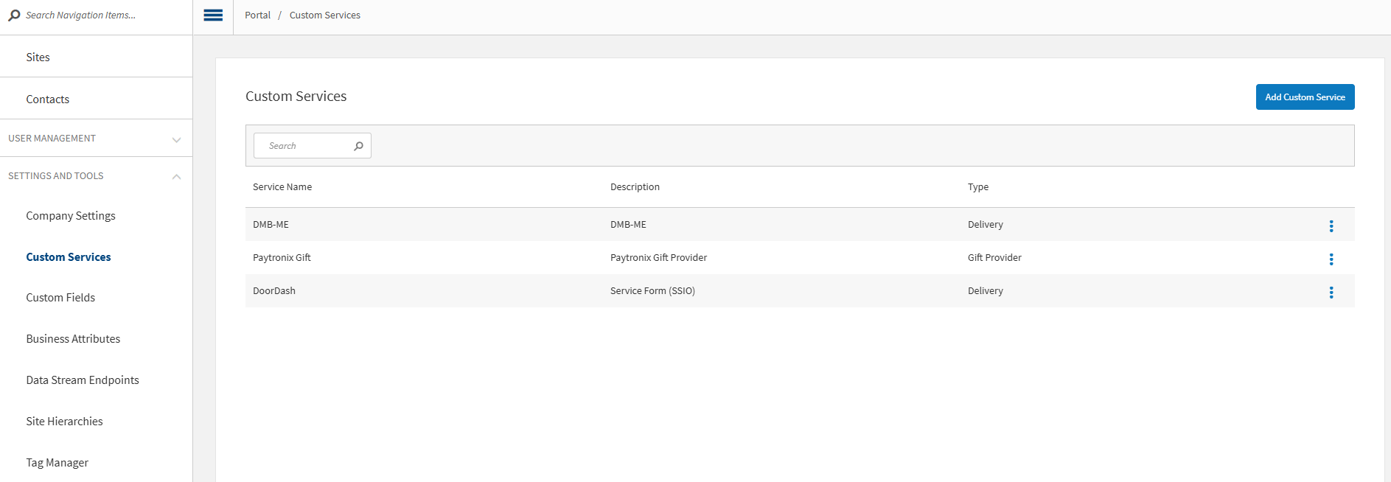Screen dimensions: 1391x482
Task: Click the Search Navigation Items field
Action: point(96,15)
